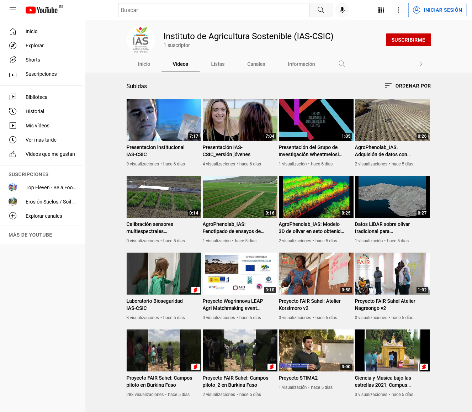This screenshot has height=412, width=472.
Task: Open the Presentacion institucional IAS-CSIC thumbnail
Action: (164, 120)
